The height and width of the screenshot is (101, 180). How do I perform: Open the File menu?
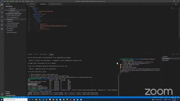4,1
